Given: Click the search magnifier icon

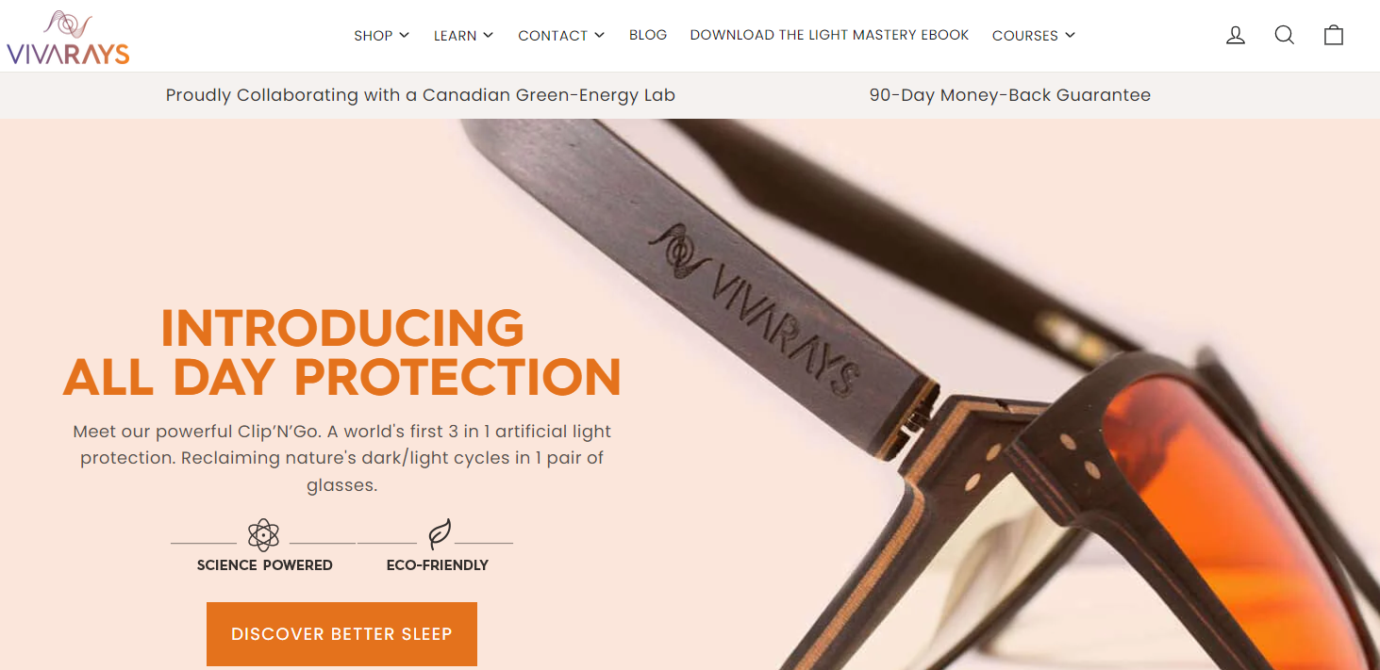Looking at the screenshot, I should [1284, 35].
